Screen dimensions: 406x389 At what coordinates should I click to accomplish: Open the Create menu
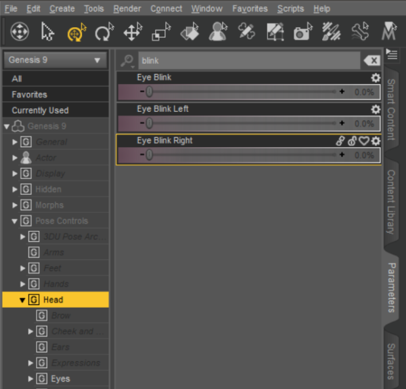[x=62, y=9]
